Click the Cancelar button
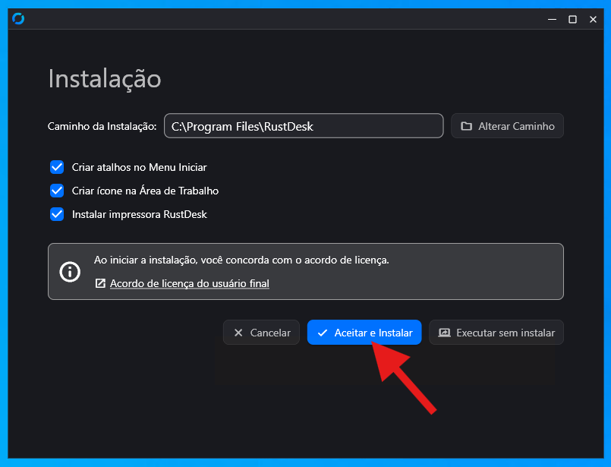This screenshot has height=467, width=611. (x=261, y=333)
